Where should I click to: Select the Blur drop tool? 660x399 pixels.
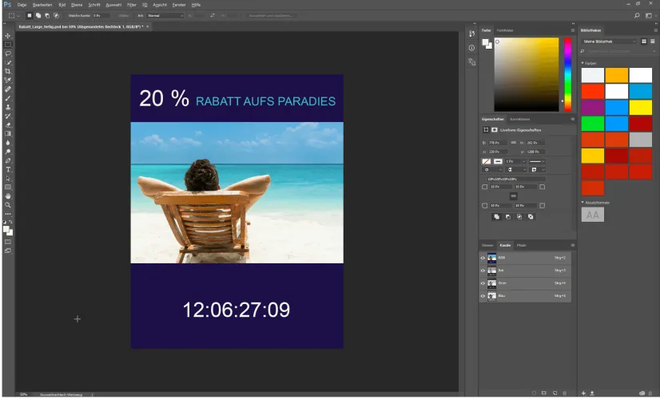point(7,143)
